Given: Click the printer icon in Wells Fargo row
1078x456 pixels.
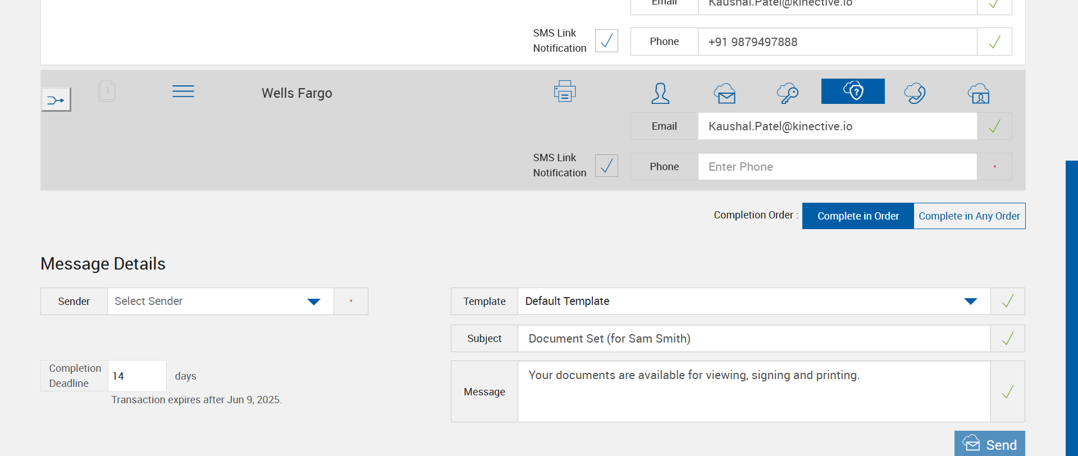Looking at the screenshot, I should pos(565,91).
